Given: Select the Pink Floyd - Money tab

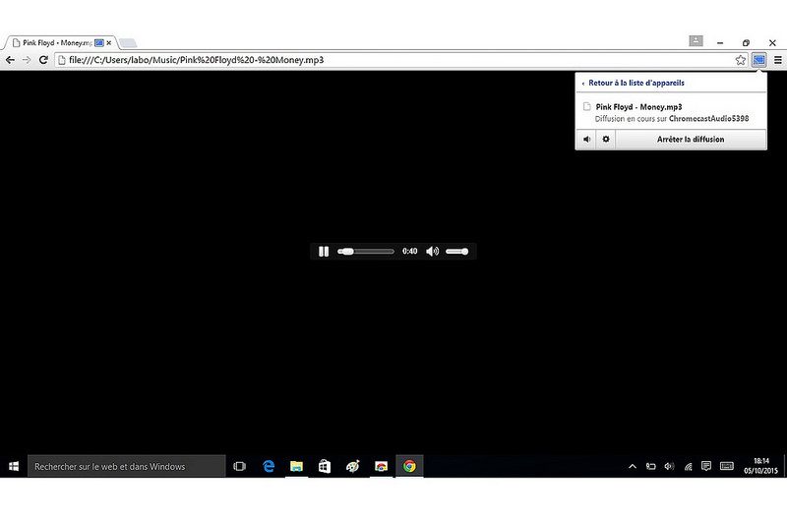Looking at the screenshot, I should coord(49,43).
